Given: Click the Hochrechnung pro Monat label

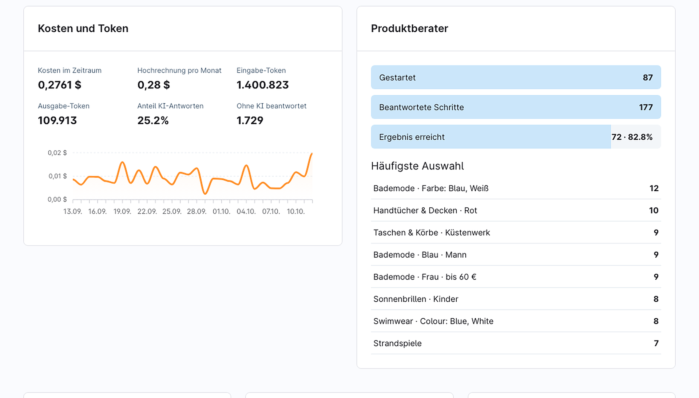Looking at the screenshot, I should coord(179,71).
